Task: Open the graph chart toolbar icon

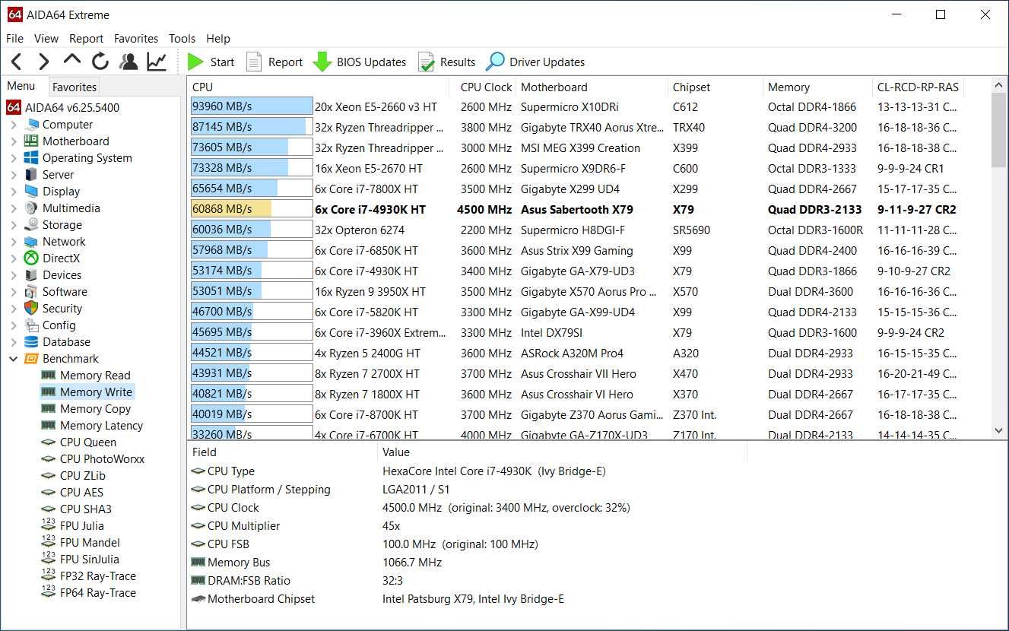Action: (157, 62)
